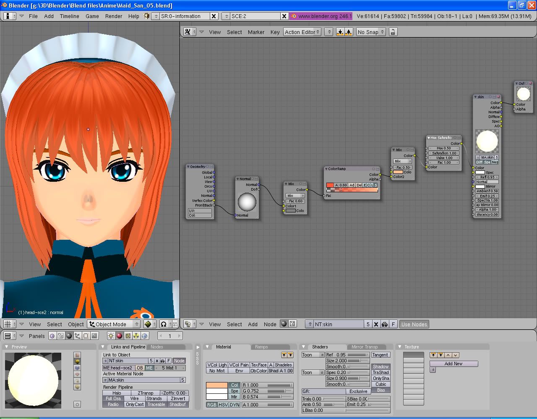Open the No Snap dropdown
The height and width of the screenshot is (419, 537).
coord(371,32)
